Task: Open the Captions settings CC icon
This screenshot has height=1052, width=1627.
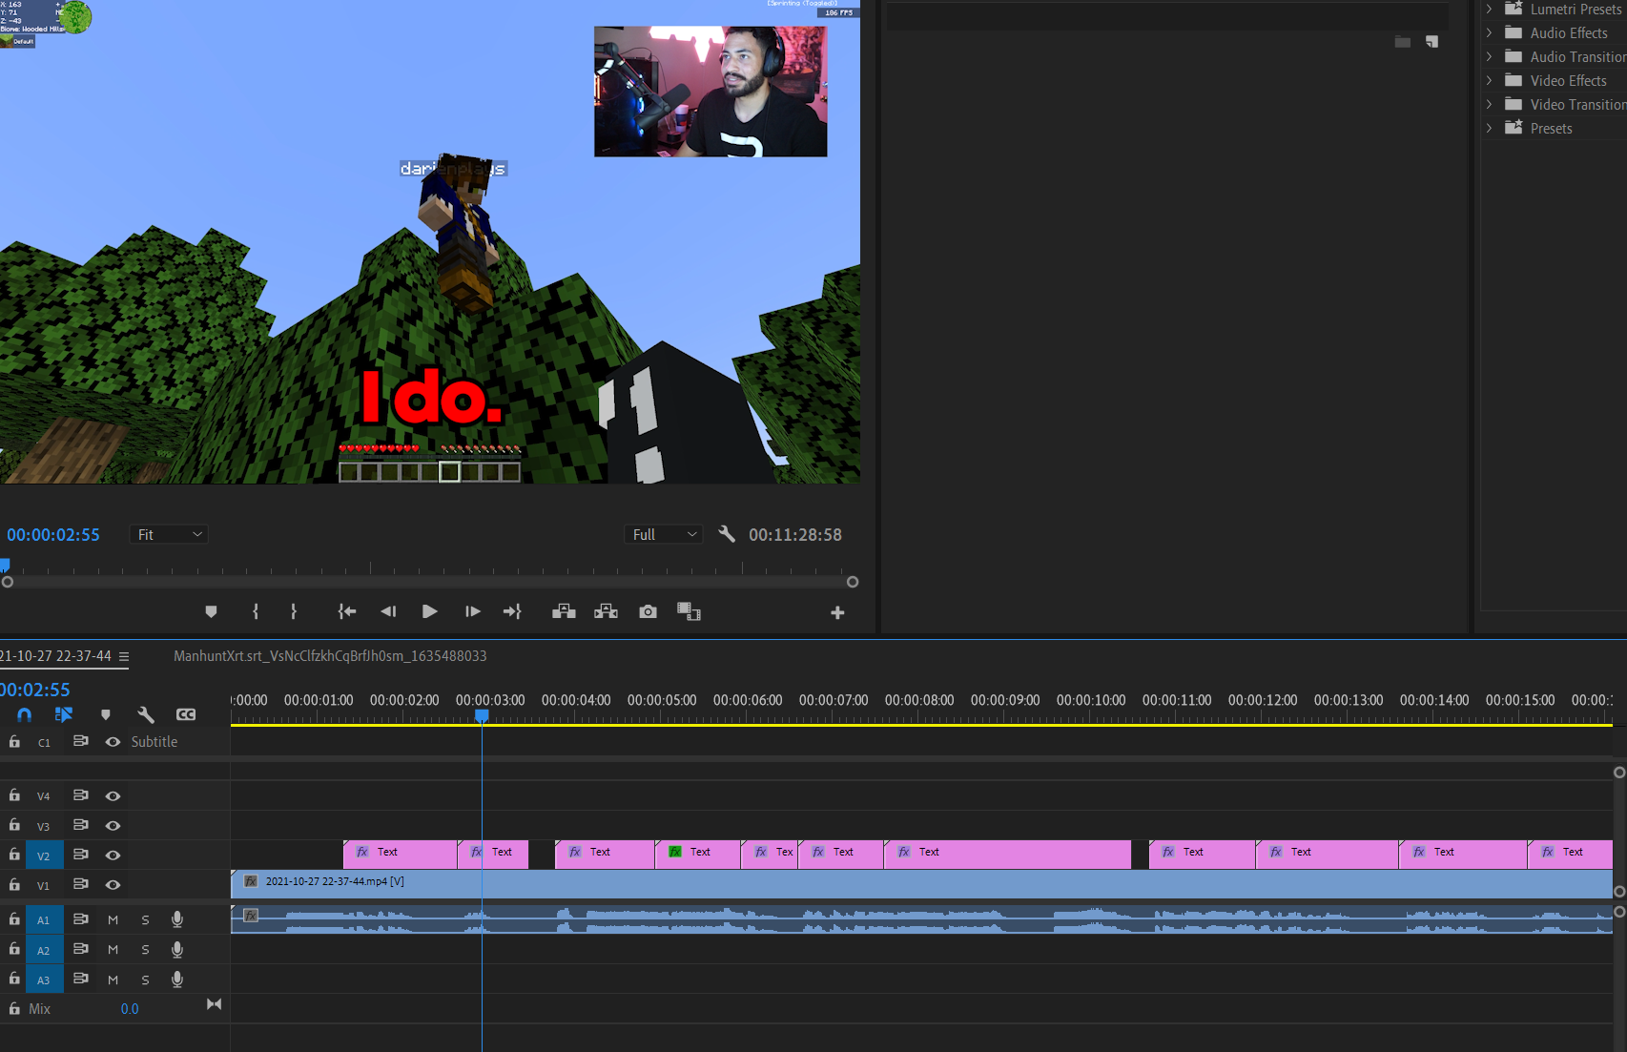Action: click(186, 714)
